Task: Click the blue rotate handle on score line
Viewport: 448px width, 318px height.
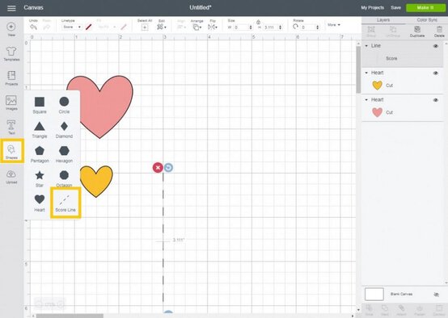Action: pos(168,167)
